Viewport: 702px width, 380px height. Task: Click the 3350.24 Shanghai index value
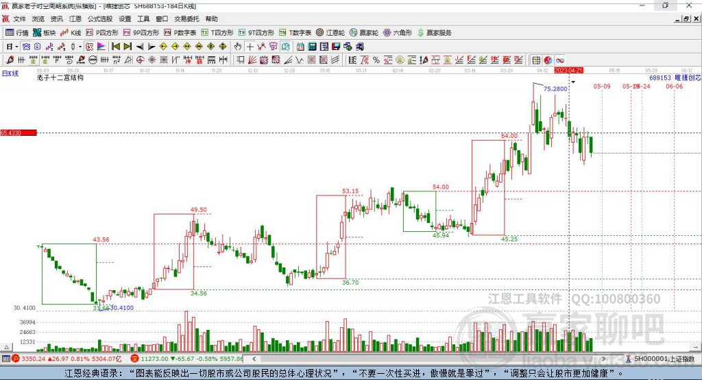34,359
